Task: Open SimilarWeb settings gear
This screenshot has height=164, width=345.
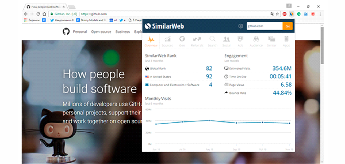Action: 241,26
